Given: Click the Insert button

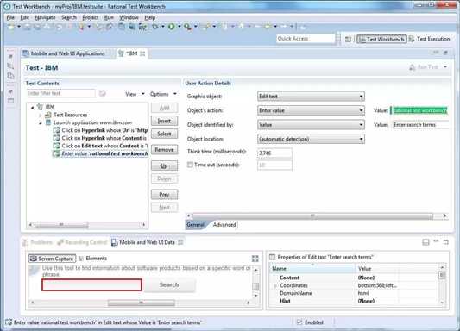Looking at the screenshot, I should click(164, 121).
